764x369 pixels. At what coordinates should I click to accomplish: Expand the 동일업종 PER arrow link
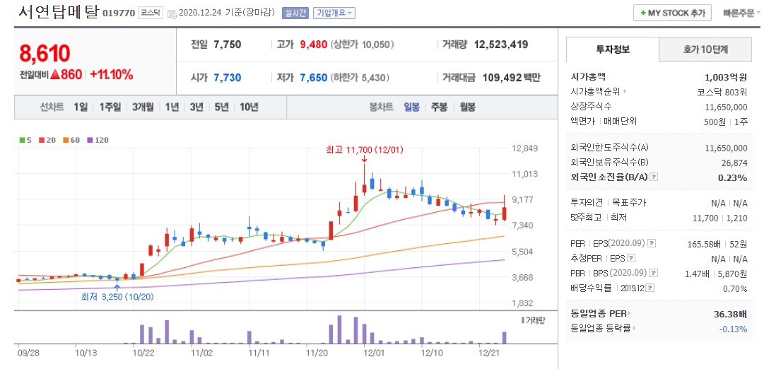pyautogui.click(x=629, y=313)
